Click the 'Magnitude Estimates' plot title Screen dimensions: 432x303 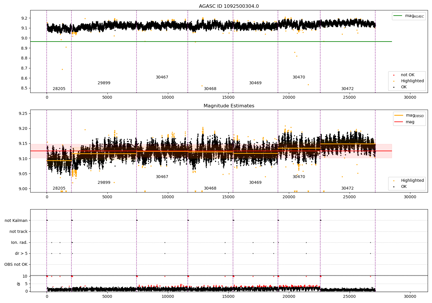click(x=229, y=106)
